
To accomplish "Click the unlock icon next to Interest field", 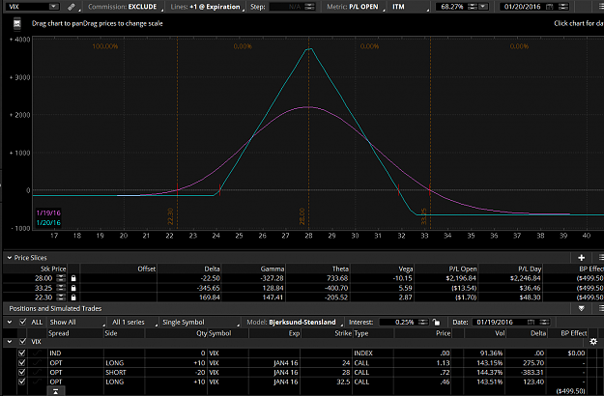I will click(436, 322).
